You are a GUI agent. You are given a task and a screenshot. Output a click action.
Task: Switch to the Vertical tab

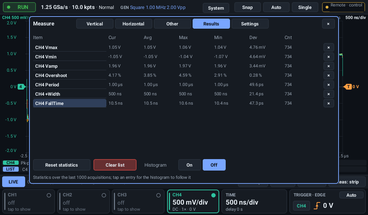(95, 24)
